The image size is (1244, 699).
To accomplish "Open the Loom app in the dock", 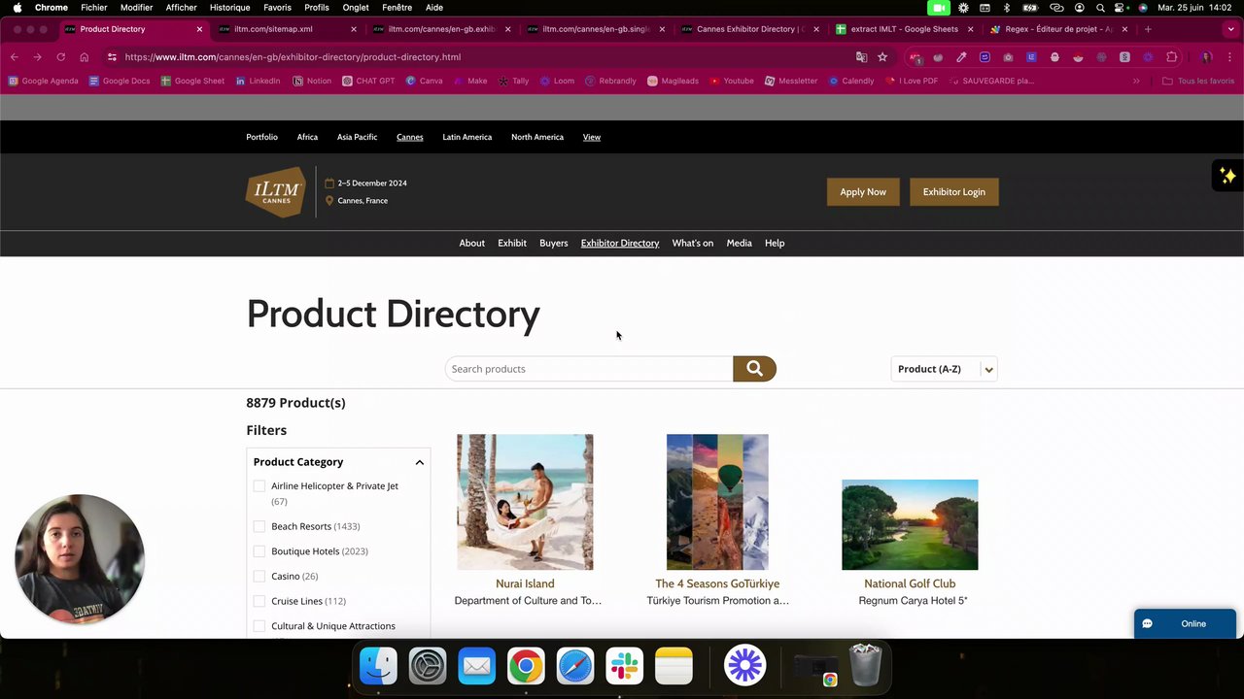I will [745, 666].
